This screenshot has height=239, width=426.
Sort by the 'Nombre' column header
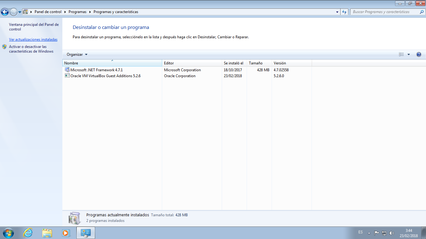tap(112, 63)
